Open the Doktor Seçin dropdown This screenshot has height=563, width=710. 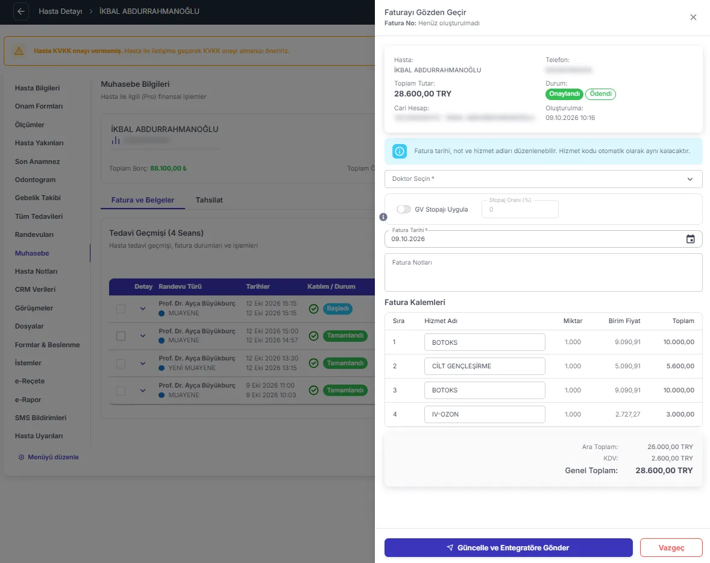[x=543, y=179]
